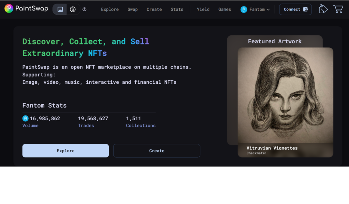This screenshot has width=349, height=204.
Task: Click the 1,511 collections value
Action: coord(134,119)
